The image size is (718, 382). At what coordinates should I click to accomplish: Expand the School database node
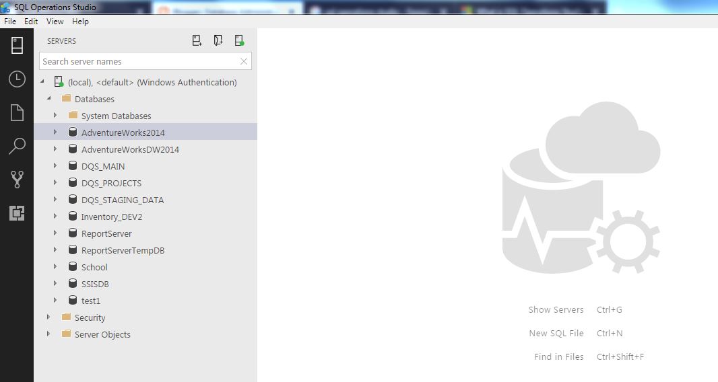pos(55,267)
